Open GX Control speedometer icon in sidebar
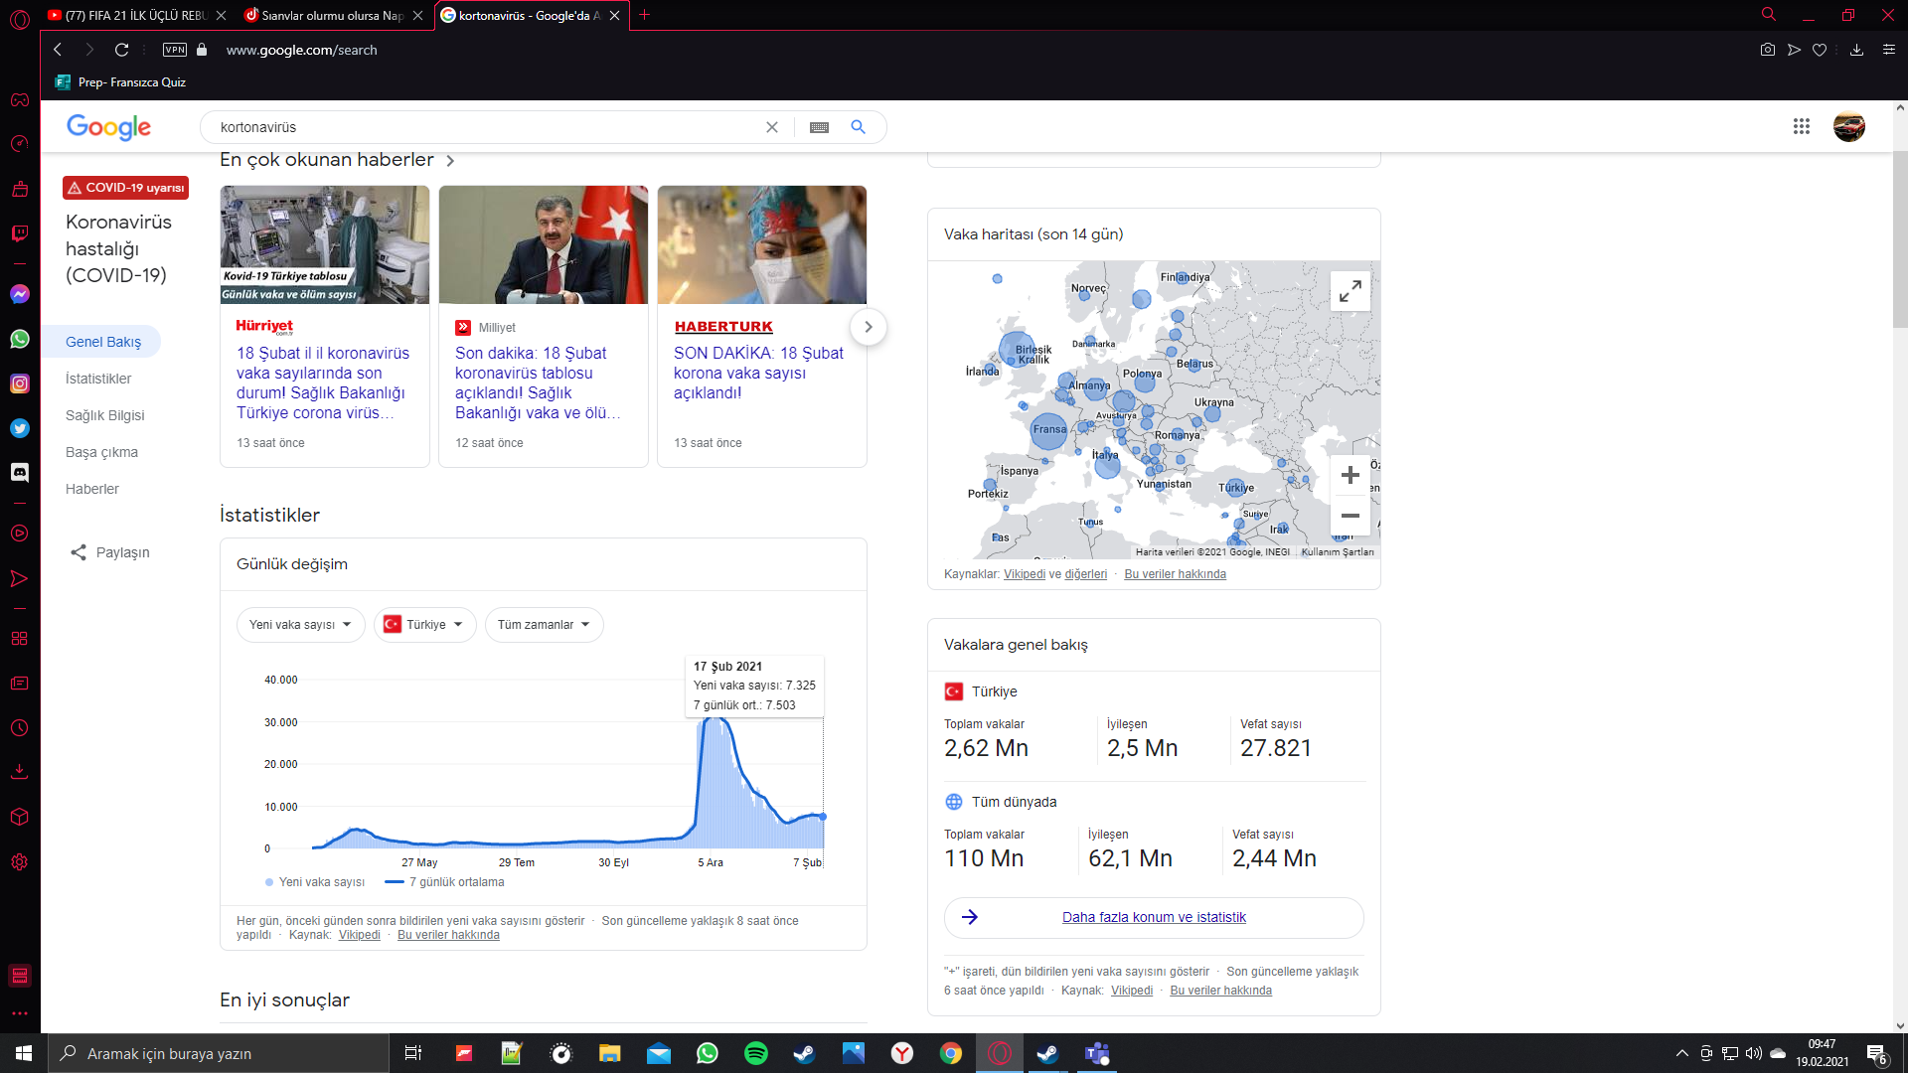The width and height of the screenshot is (1908, 1073). pos(20,144)
